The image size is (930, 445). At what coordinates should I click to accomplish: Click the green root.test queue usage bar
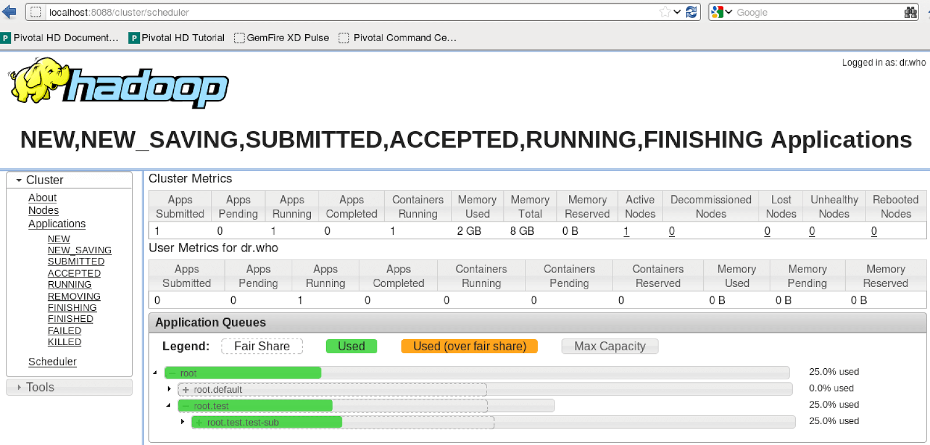(256, 405)
